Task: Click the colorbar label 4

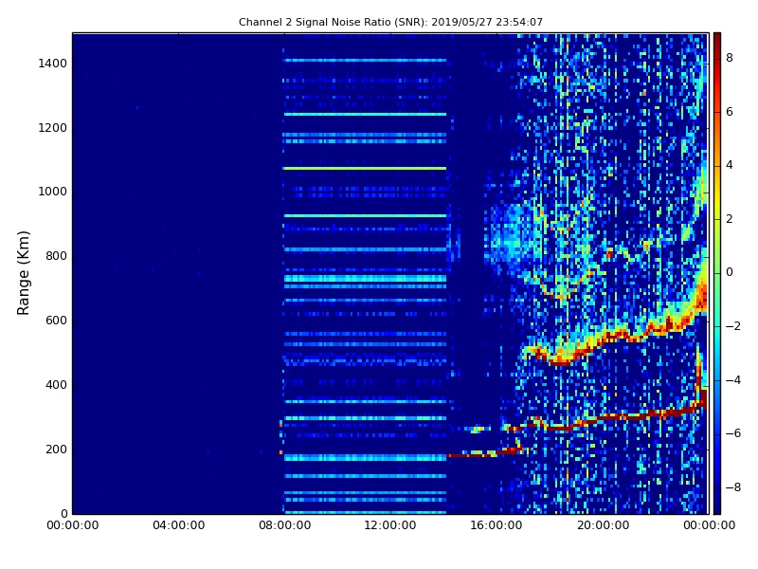Action: click(x=730, y=165)
